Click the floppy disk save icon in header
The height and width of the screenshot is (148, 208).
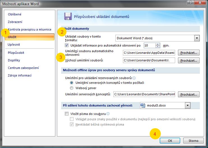click(x=68, y=16)
